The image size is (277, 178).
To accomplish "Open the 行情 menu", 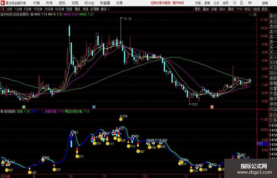I will 36,3.
